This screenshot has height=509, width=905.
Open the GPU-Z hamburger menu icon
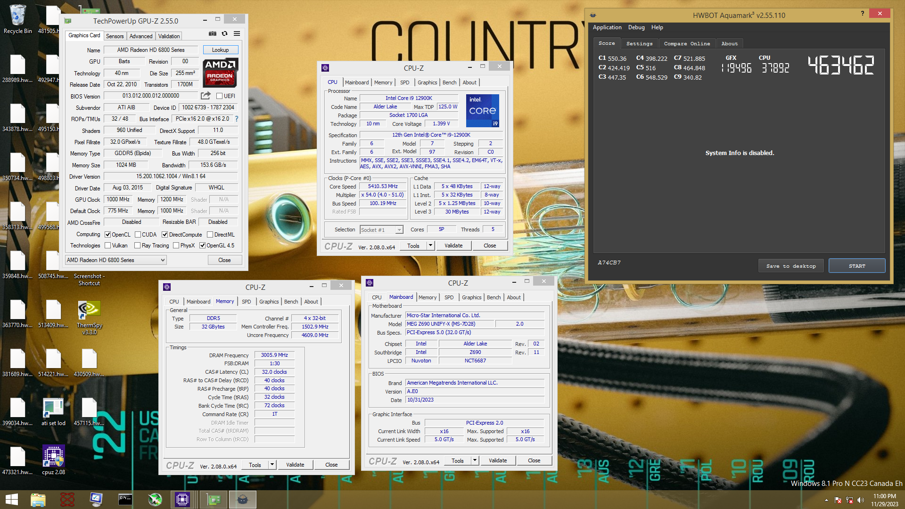pos(237,33)
